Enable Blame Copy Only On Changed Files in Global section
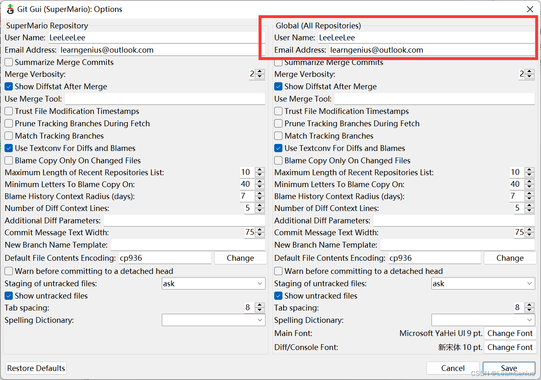 point(278,161)
